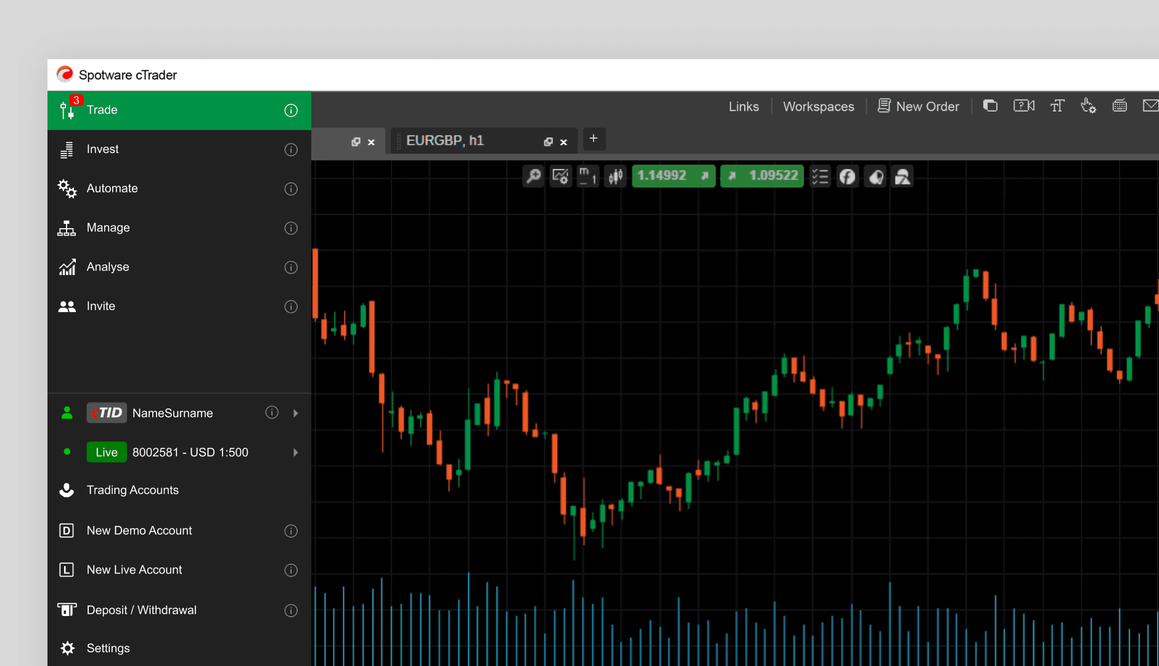This screenshot has width=1159, height=666.
Task: Open the chart settings icon with gear
Action: pos(560,176)
